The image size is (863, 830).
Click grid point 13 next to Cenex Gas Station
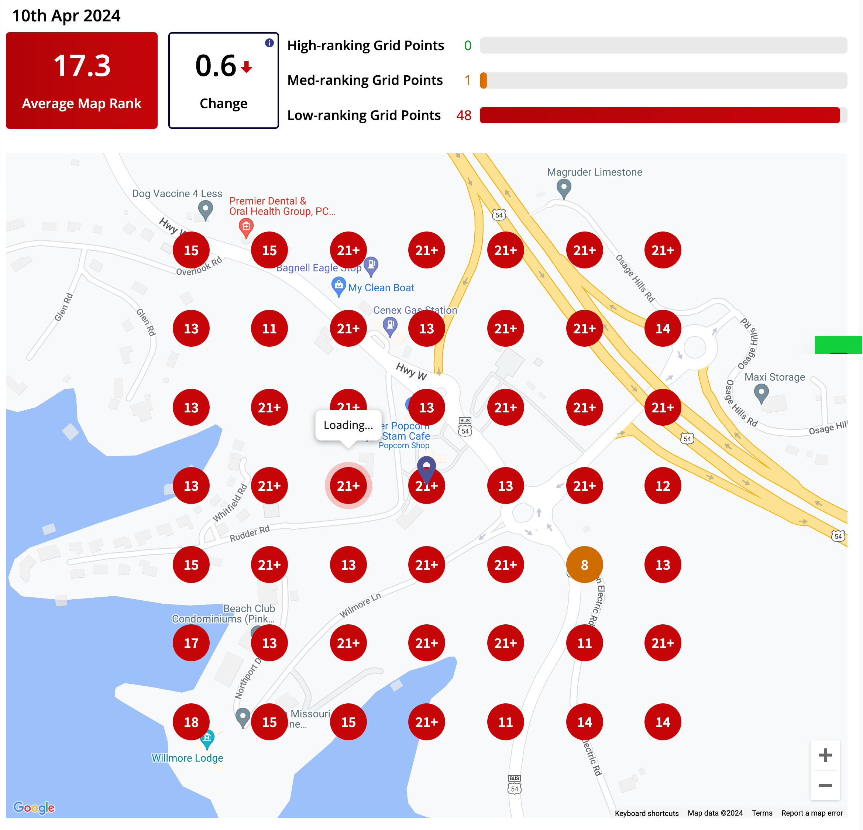click(426, 328)
